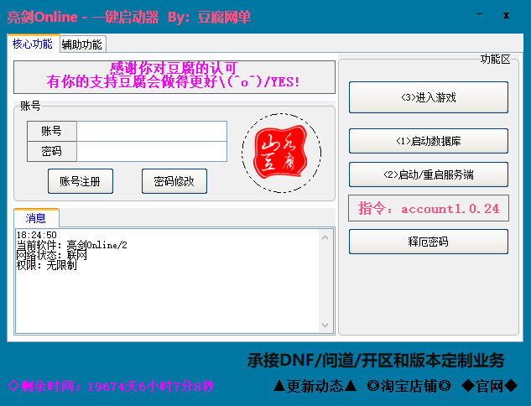Click message box scroll up arrow
The width and height of the screenshot is (531, 406).
[325, 237]
